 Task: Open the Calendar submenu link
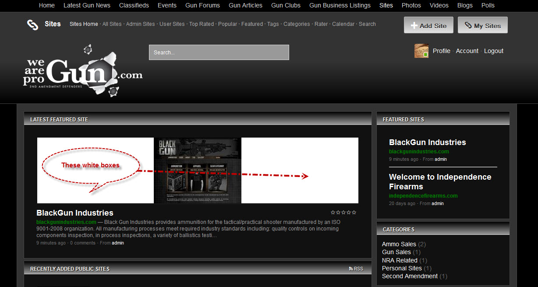coord(343,24)
